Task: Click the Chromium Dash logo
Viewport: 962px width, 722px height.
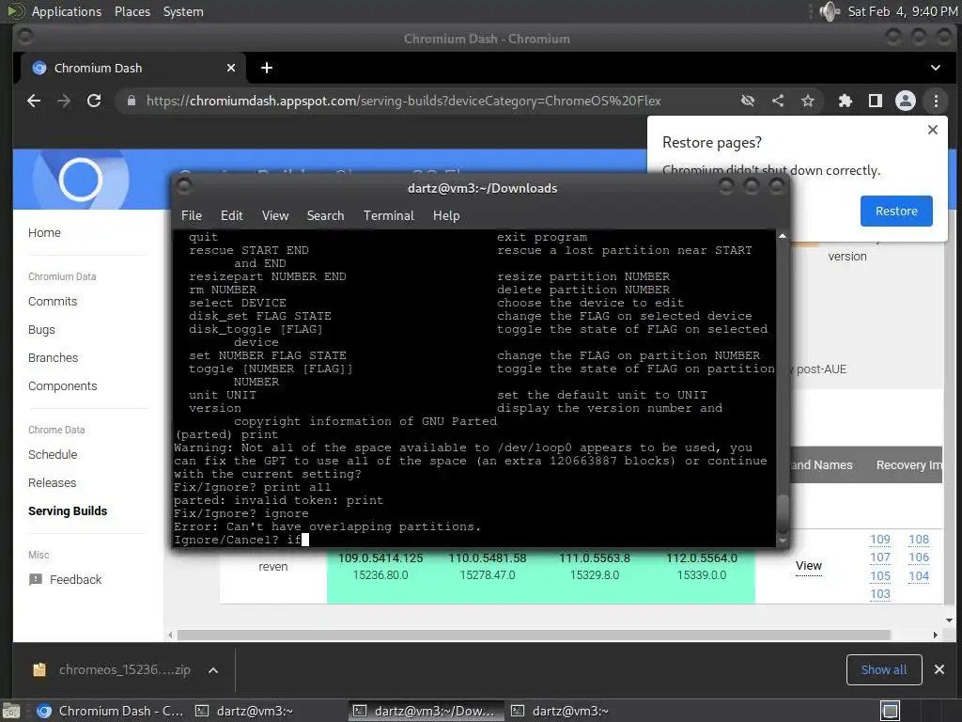Action: (x=81, y=180)
